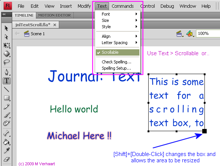Click the Scene 1 label

point(38,34)
